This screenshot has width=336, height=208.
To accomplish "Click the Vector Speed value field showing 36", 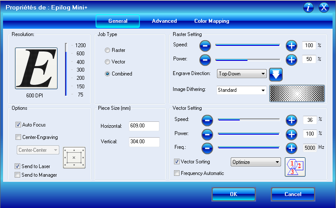I will (x=310, y=120).
